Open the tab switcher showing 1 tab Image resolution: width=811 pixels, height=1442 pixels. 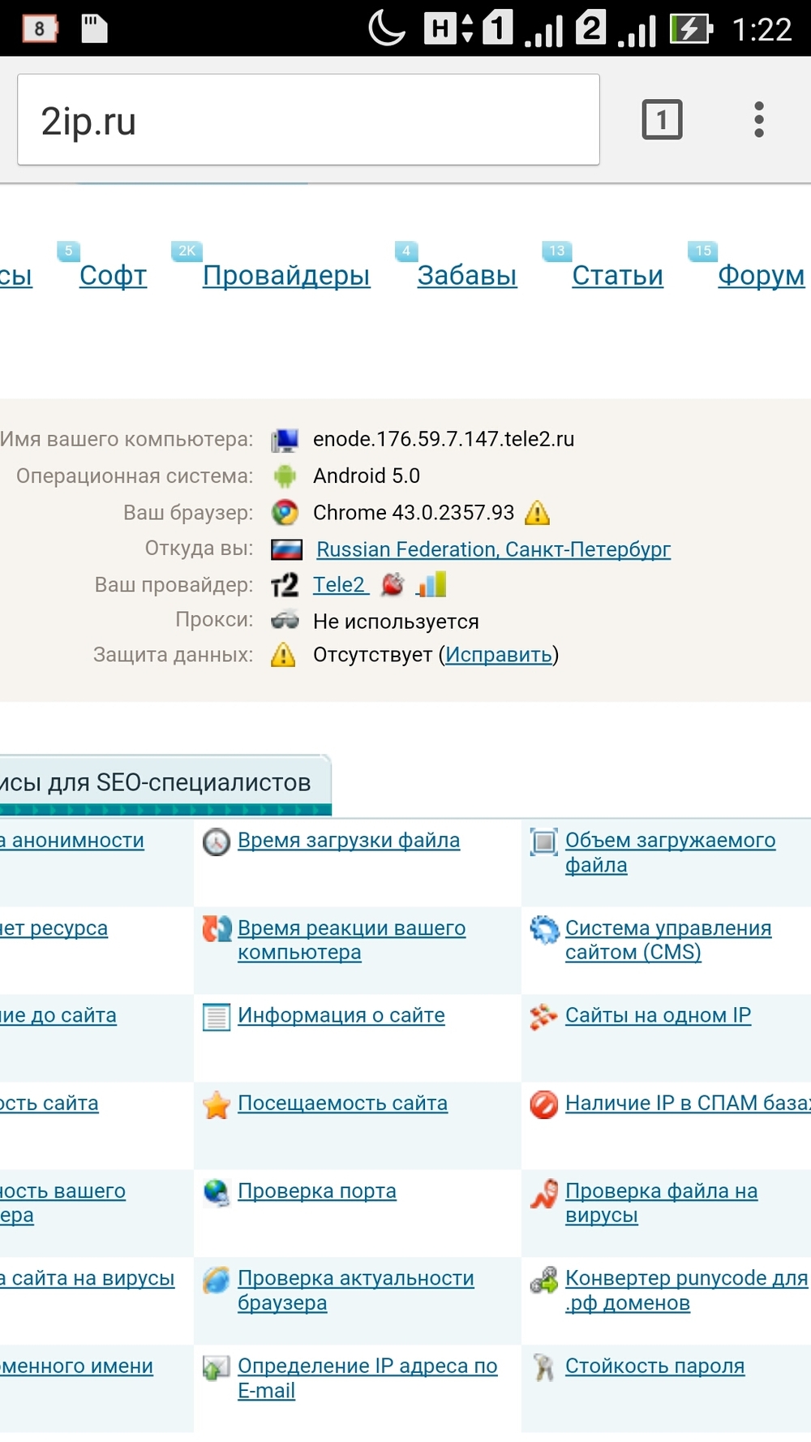662,120
